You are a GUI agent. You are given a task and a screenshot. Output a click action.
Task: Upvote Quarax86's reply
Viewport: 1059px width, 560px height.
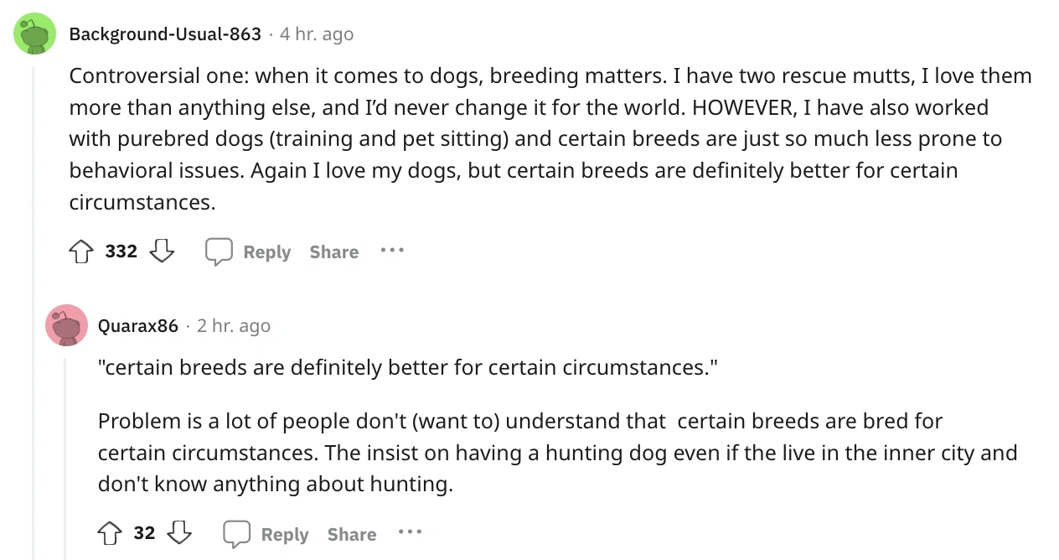click(x=110, y=533)
